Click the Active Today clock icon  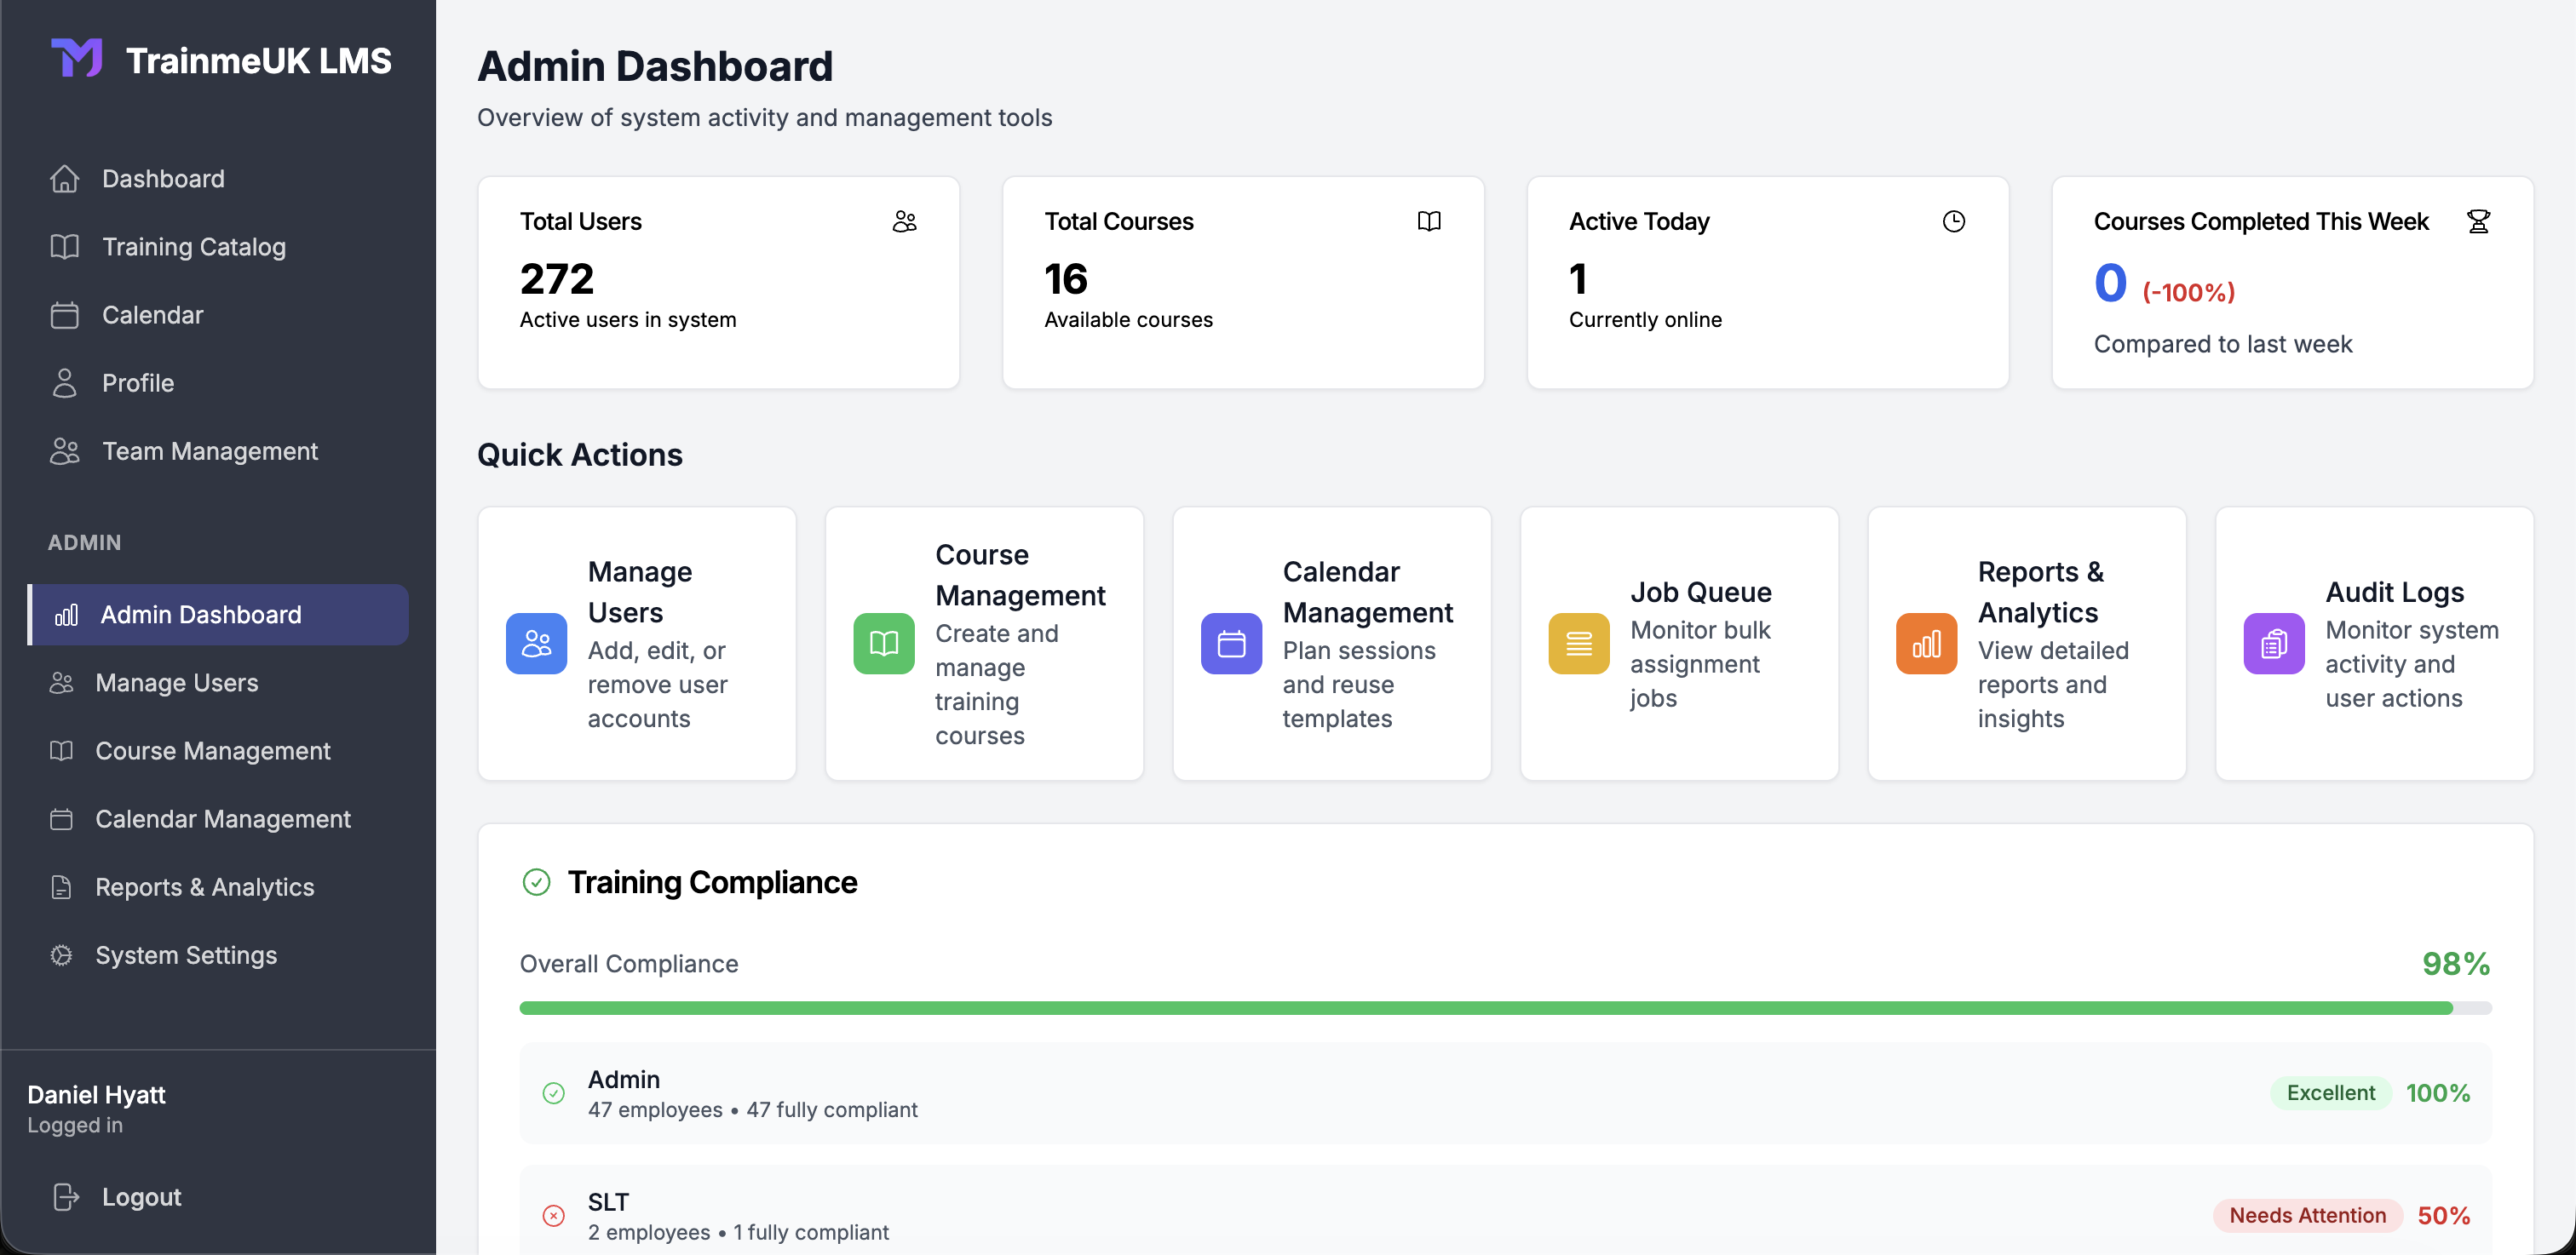tap(1954, 221)
